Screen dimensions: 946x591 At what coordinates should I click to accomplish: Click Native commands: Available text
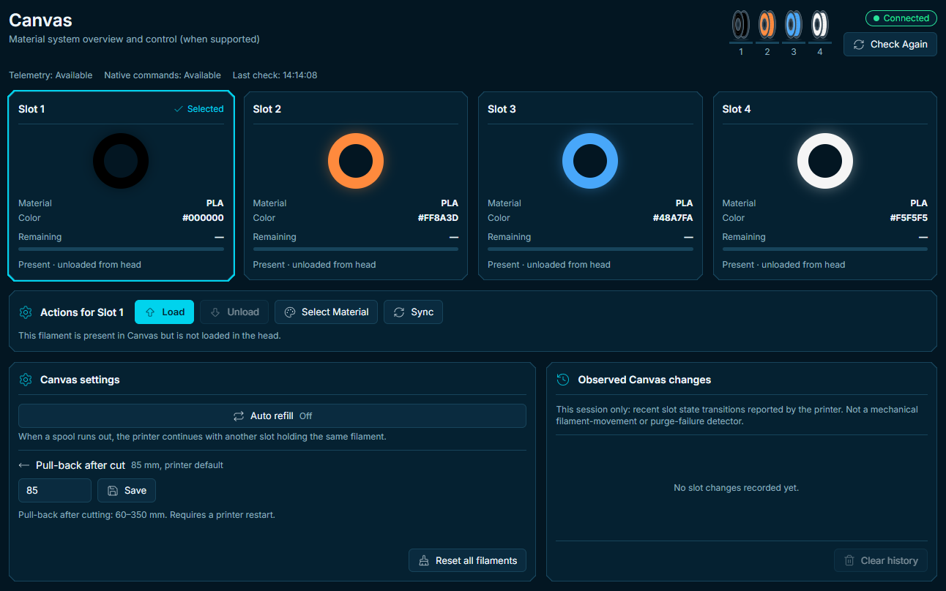[163, 75]
